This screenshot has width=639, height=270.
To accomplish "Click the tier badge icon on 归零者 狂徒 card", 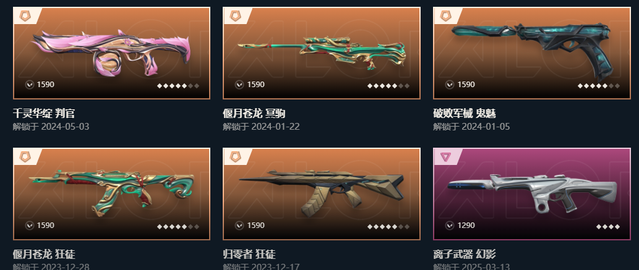I will 235,157.
